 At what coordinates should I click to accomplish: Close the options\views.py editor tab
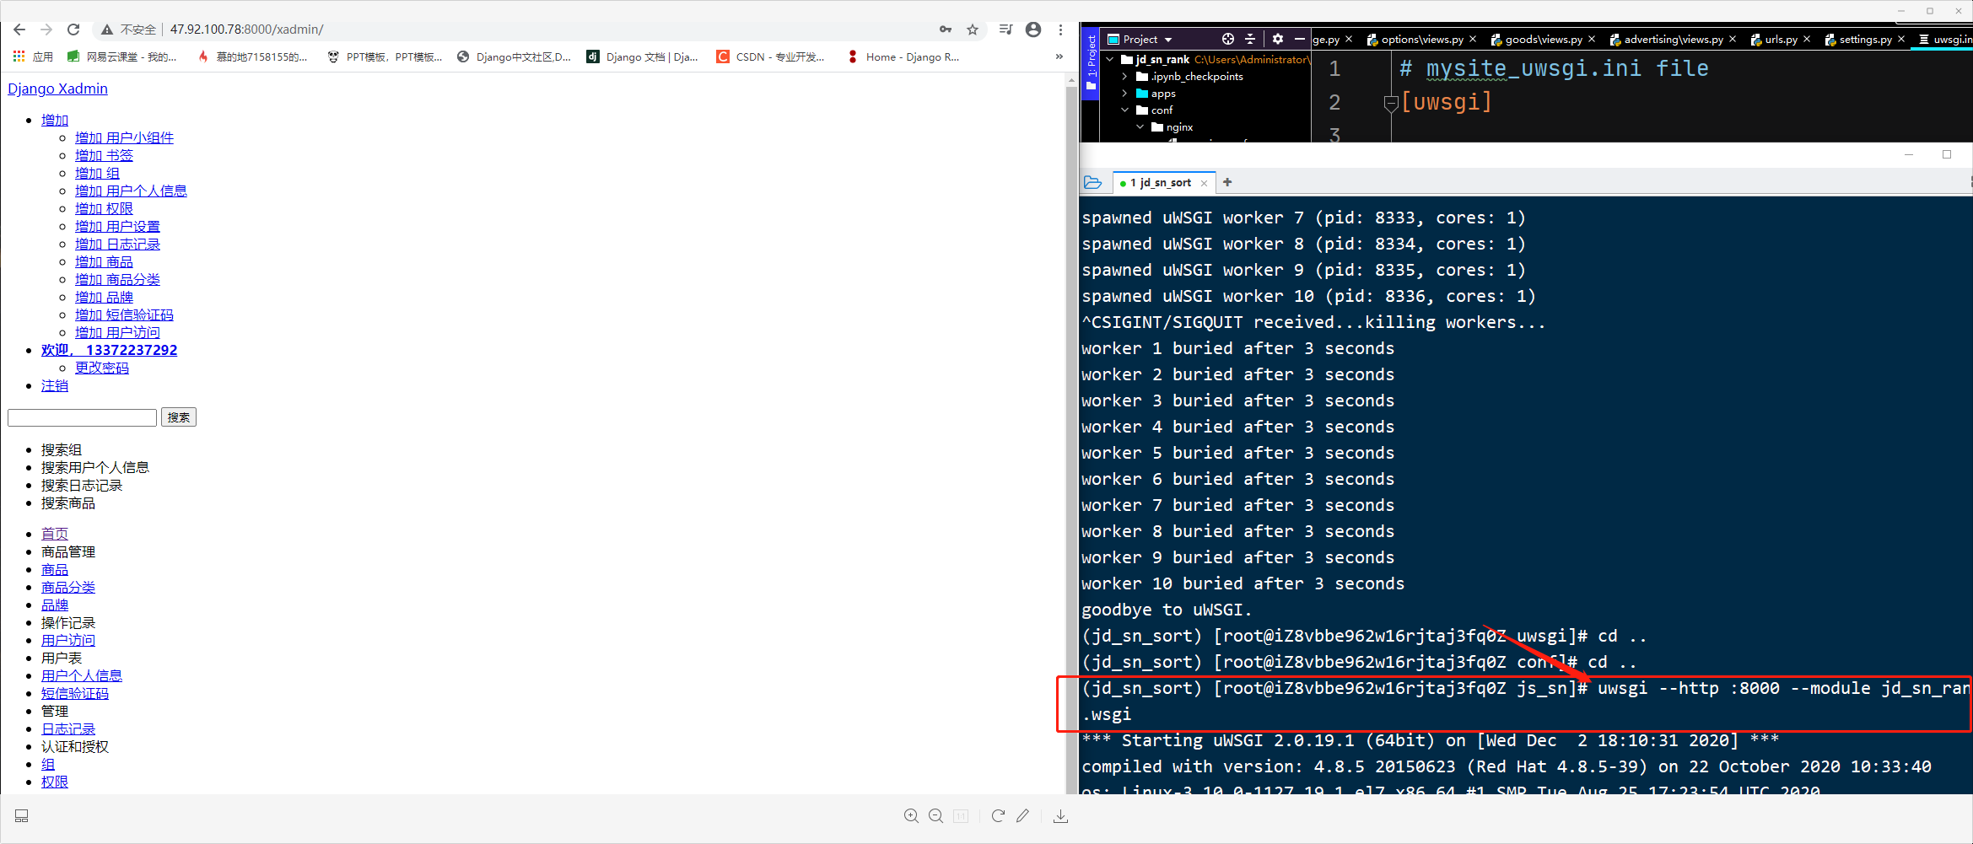[x=1473, y=39]
